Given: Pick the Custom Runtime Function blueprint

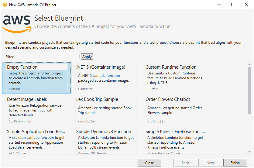Looking at the screenshot, I should tap(175, 78).
